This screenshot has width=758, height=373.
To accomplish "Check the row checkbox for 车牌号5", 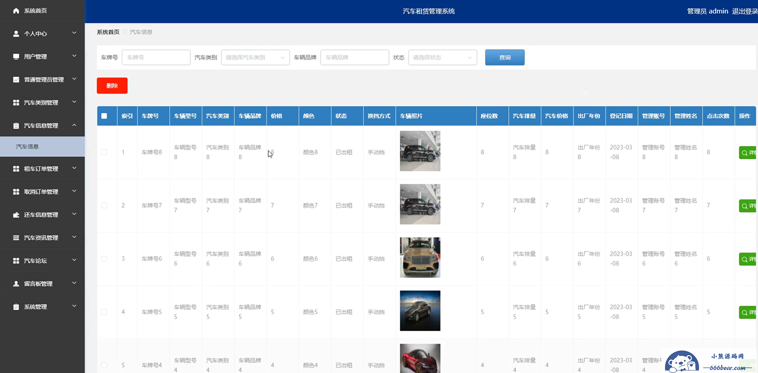I will click(x=104, y=312).
